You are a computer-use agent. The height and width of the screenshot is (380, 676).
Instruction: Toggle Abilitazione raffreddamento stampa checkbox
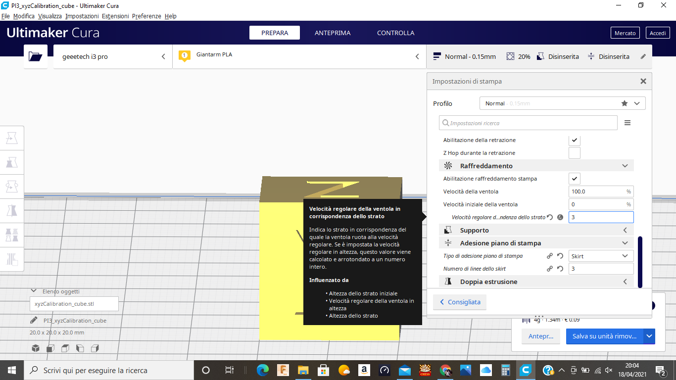click(x=575, y=179)
